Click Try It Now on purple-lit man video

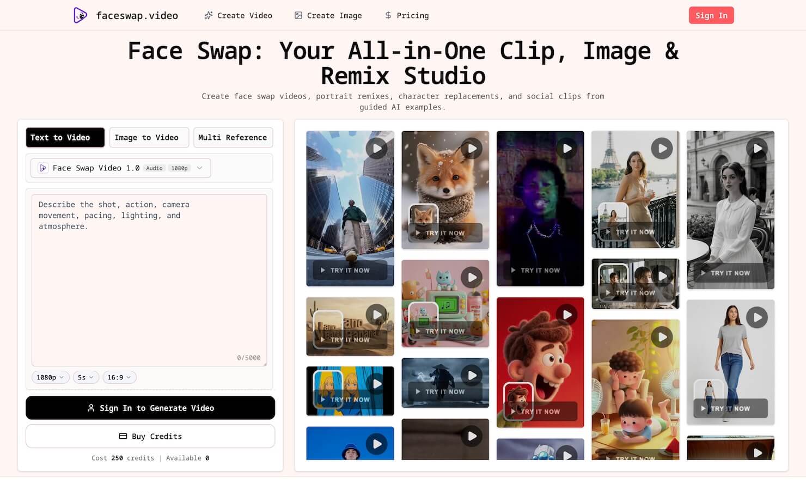point(540,270)
